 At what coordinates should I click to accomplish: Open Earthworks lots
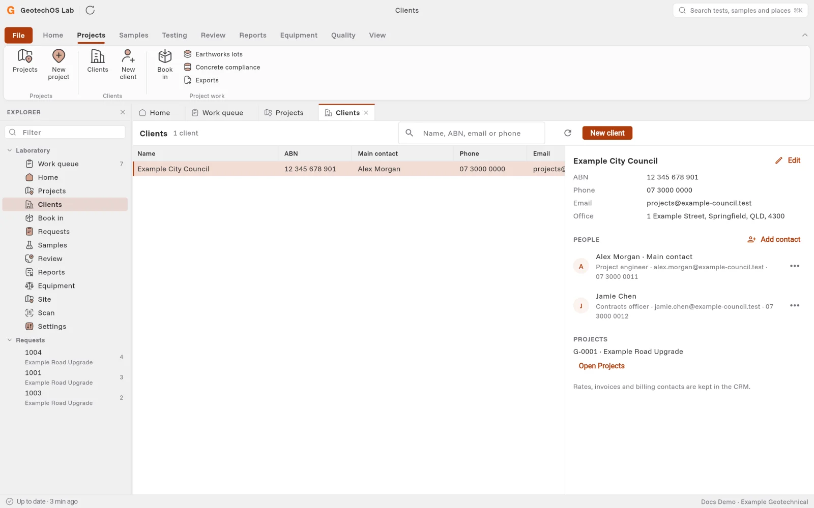click(213, 54)
